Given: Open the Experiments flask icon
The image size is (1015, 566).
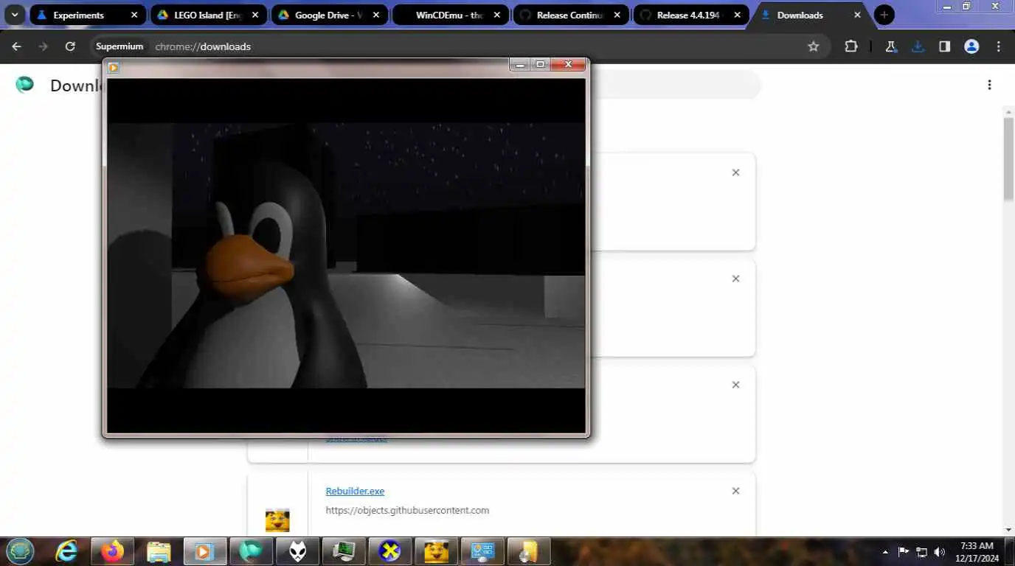Looking at the screenshot, I should pyautogui.click(x=890, y=46).
